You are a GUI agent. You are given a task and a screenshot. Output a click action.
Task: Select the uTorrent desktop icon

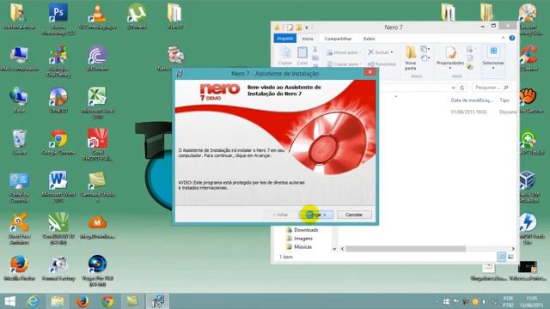137,16
